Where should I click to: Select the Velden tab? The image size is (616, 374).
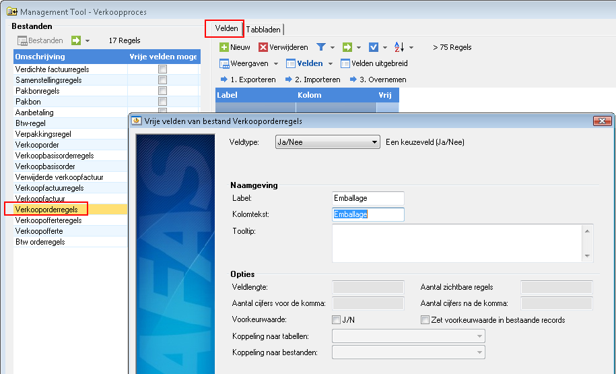(x=226, y=29)
